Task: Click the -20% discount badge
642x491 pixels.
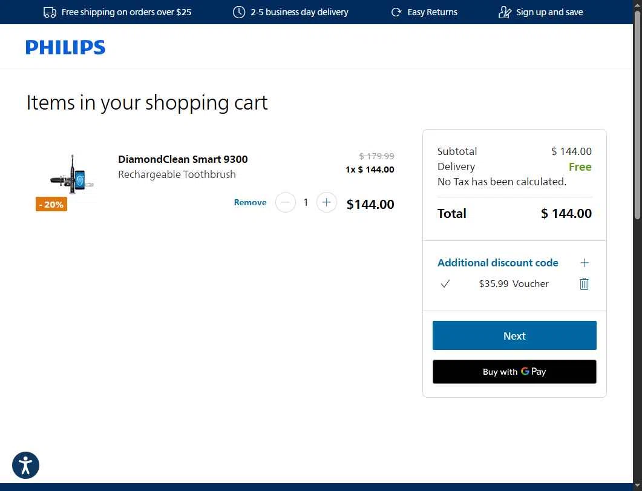Action: [x=51, y=204]
